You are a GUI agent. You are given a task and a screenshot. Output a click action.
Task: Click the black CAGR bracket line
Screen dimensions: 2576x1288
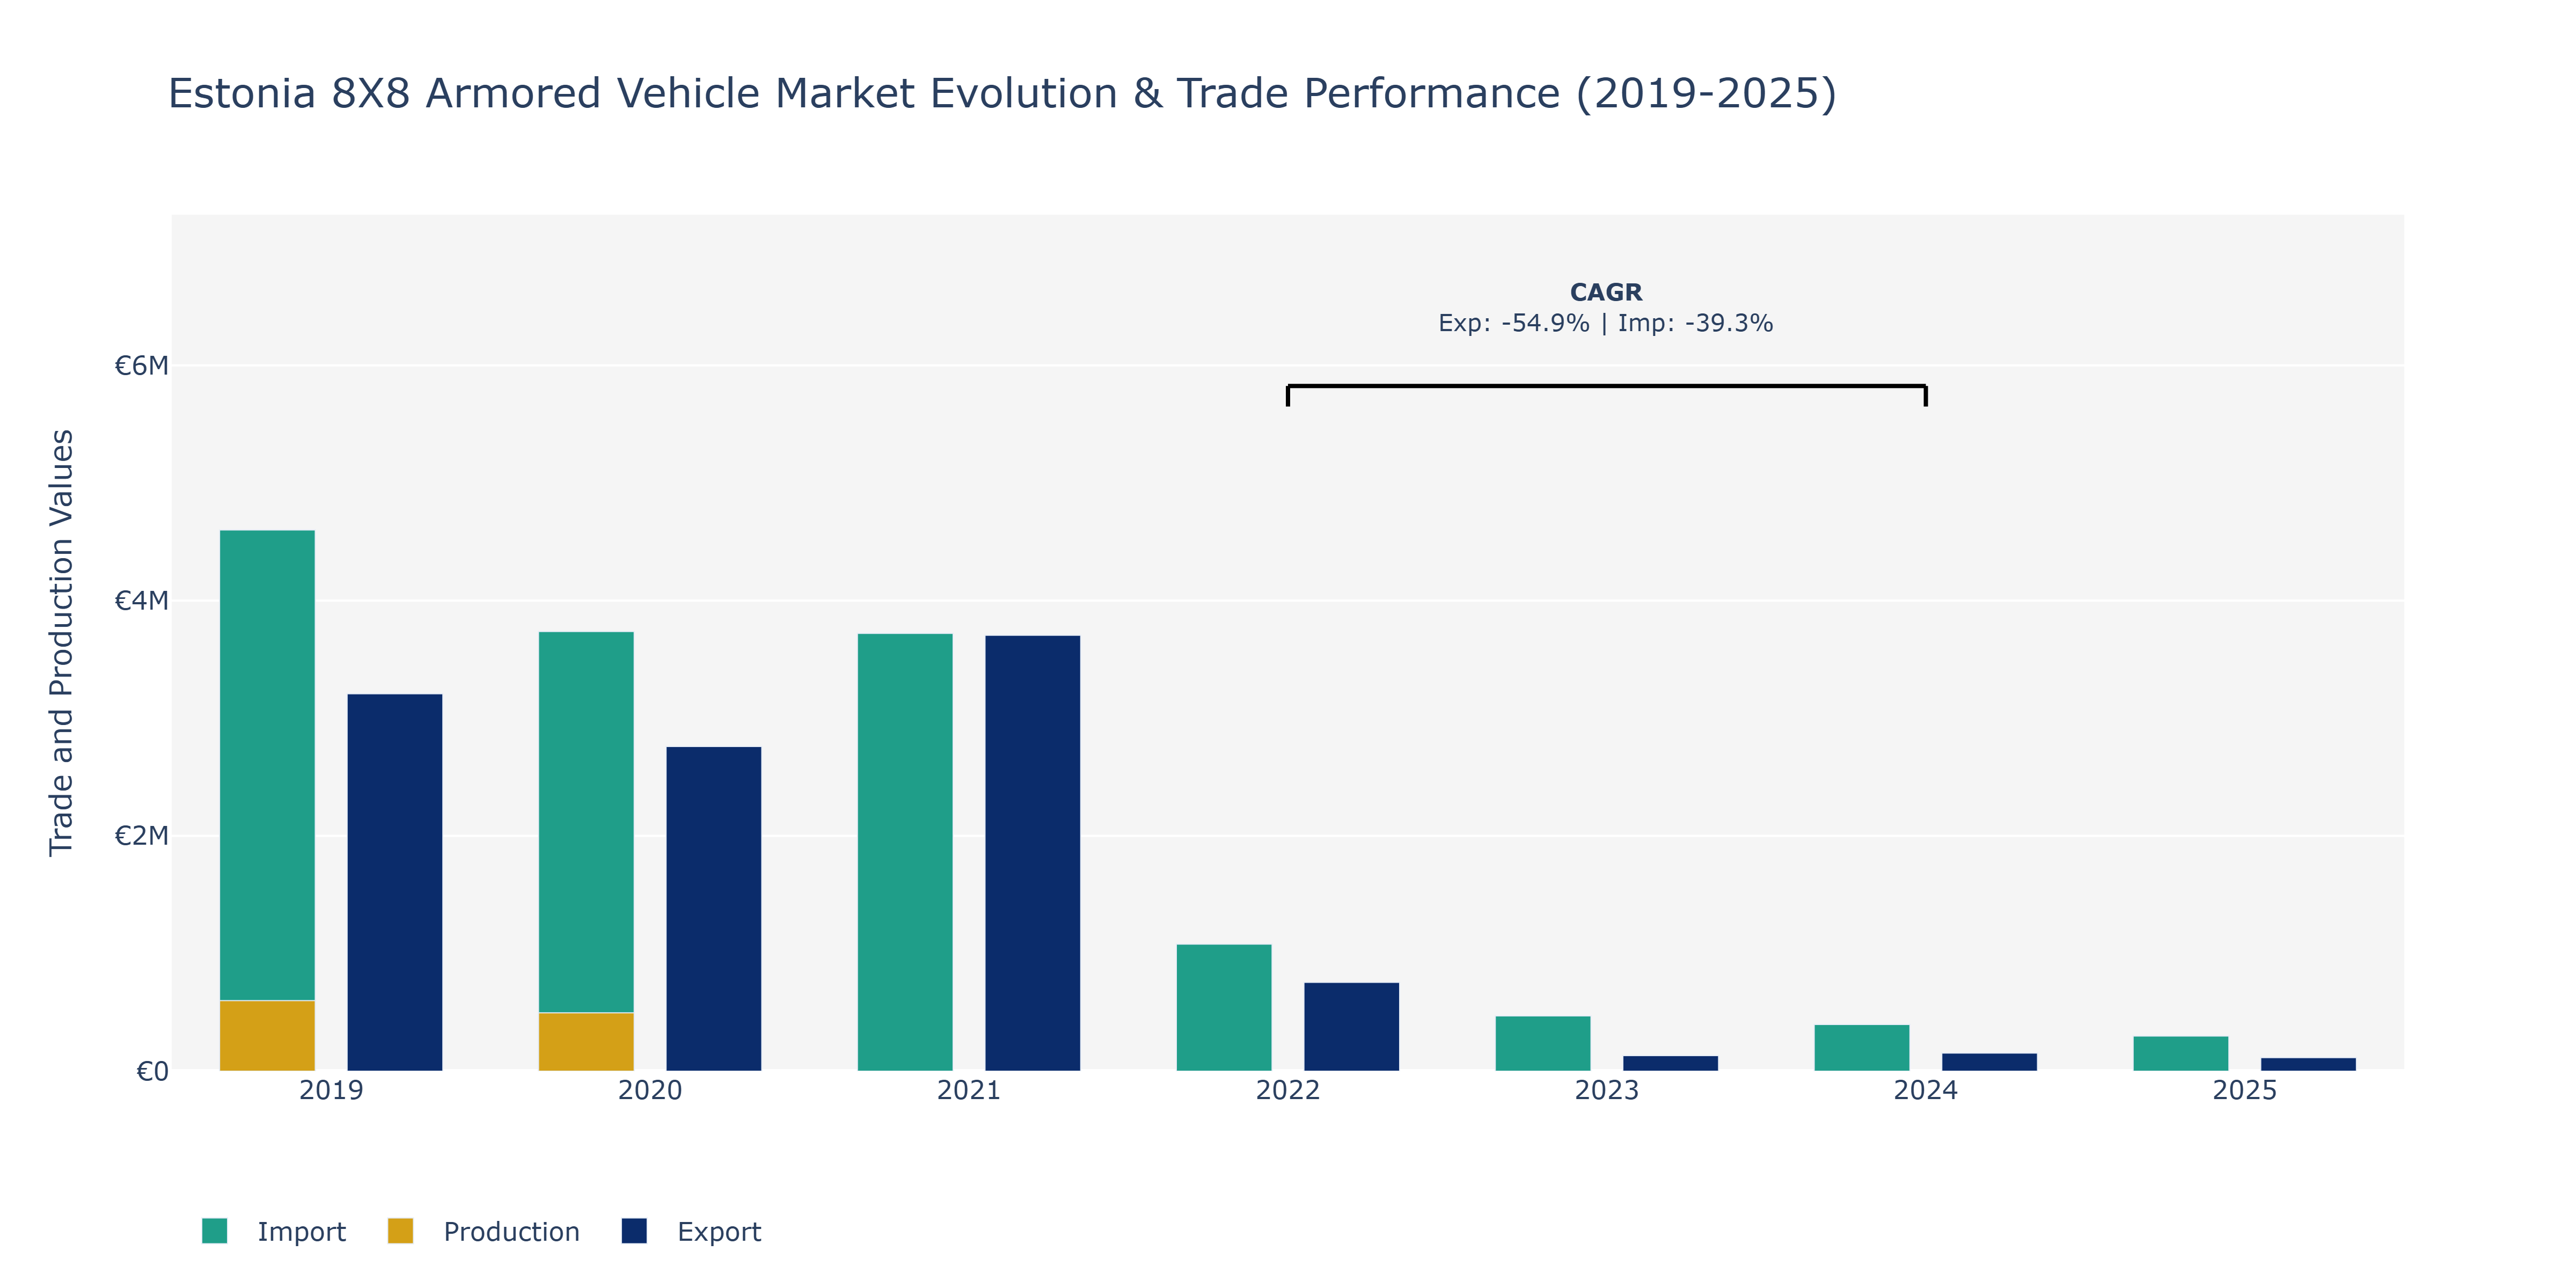[x=1607, y=386]
